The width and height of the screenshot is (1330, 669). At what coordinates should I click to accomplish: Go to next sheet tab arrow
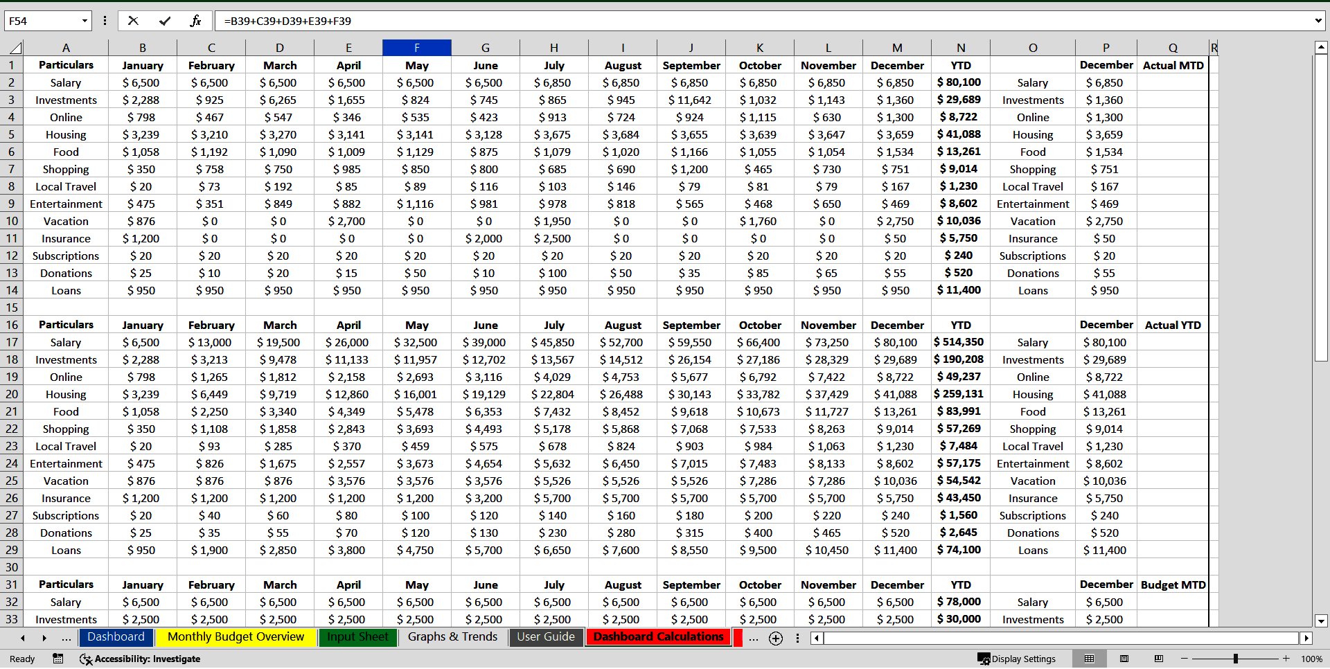(44, 638)
